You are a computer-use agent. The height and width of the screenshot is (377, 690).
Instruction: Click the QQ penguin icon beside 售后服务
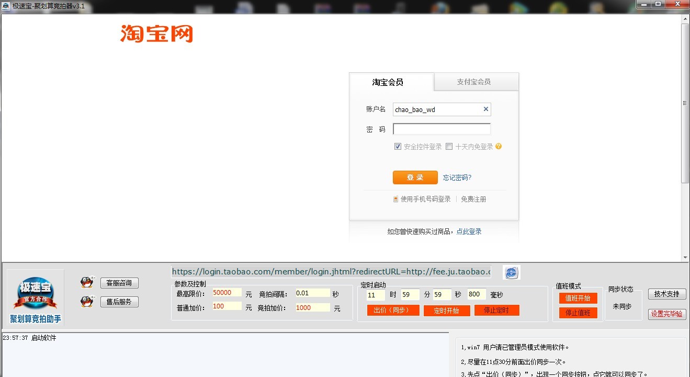point(87,302)
